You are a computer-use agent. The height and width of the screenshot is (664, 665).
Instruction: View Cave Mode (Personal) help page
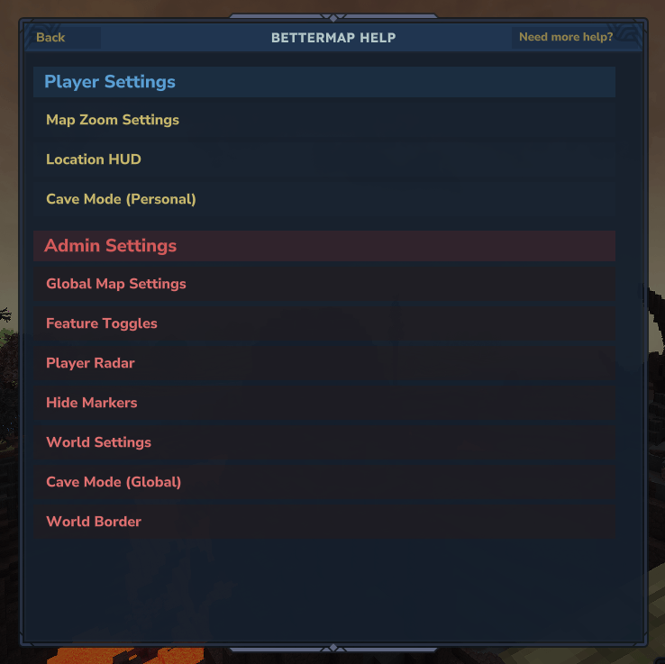click(x=324, y=199)
